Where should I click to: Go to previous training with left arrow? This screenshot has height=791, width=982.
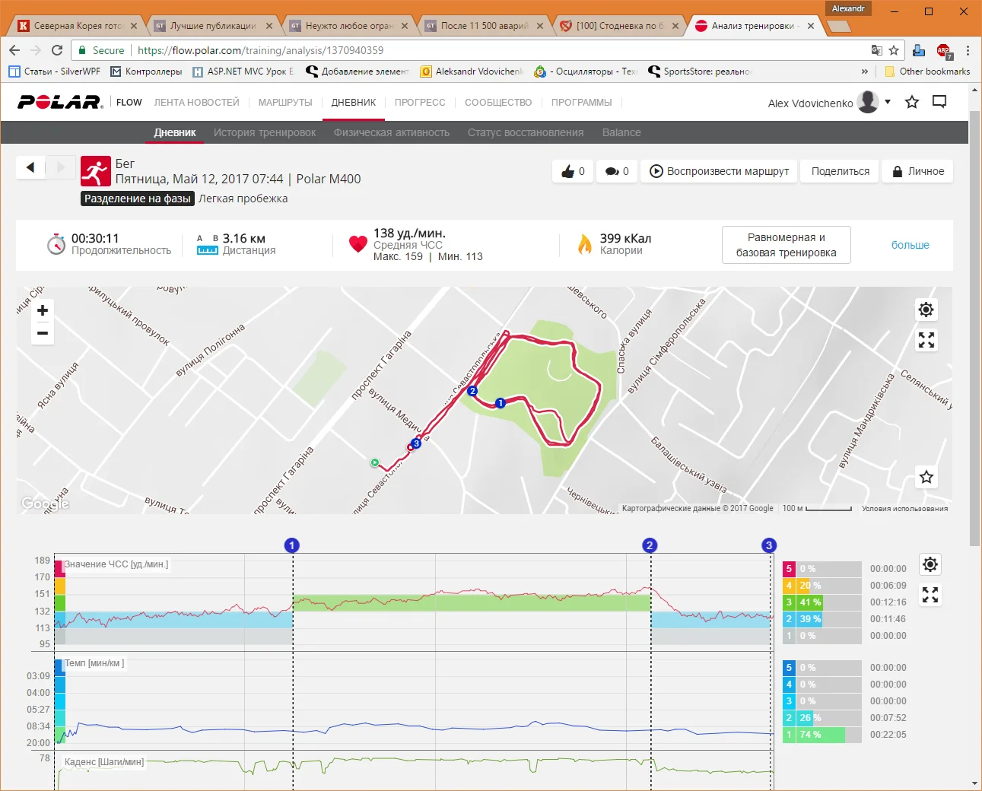click(30, 167)
